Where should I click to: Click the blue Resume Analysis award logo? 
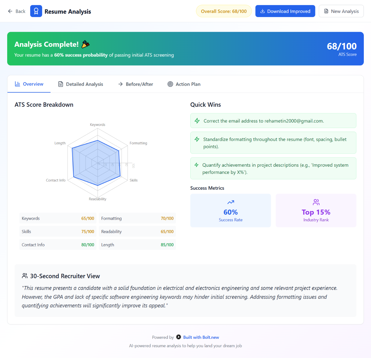coord(36,11)
